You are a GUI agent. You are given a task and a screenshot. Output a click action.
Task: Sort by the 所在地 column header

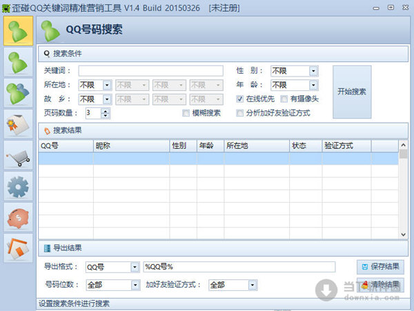pyautogui.click(x=257, y=146)
